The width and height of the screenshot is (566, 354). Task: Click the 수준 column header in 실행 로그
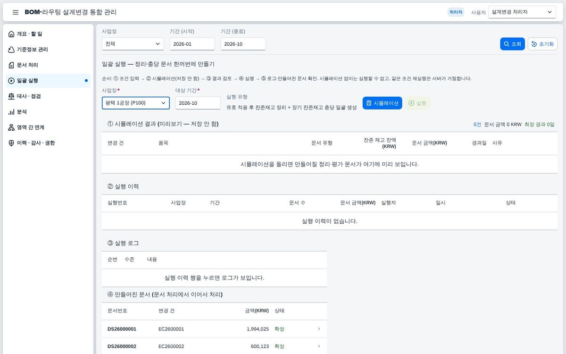point(129,259)
